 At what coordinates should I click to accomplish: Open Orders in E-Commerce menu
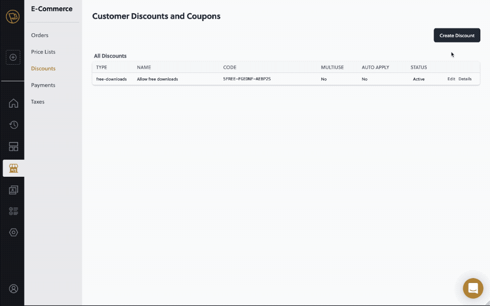40,35
